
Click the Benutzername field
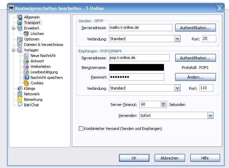click(x=136, y=67)
